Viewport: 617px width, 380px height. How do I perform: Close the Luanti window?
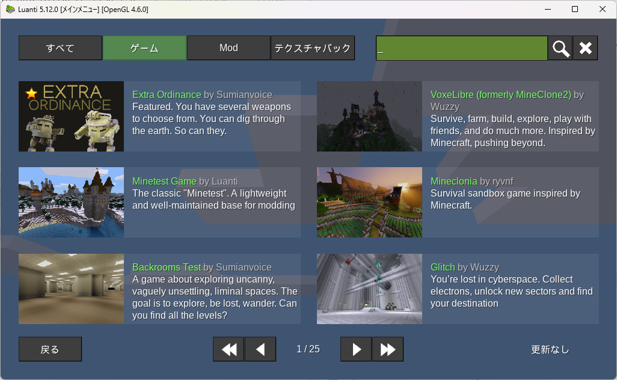[x=603, y=9]
